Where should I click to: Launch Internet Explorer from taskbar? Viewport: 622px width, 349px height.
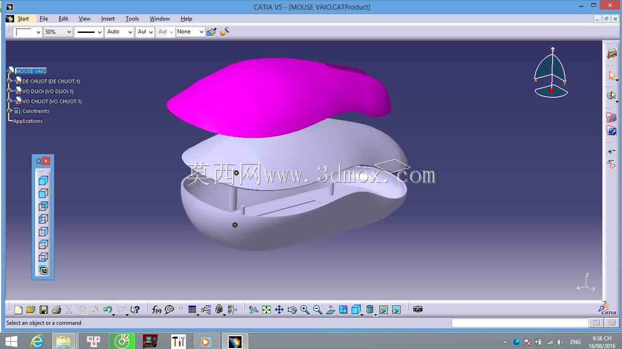click(37, 341)
